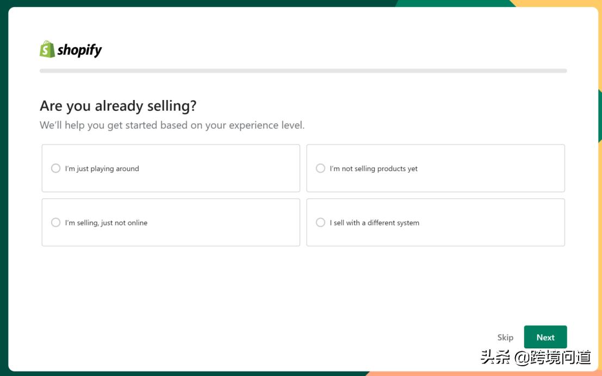
Task: Click the Shopify shopping bag logo
Action: coord(46,49)
